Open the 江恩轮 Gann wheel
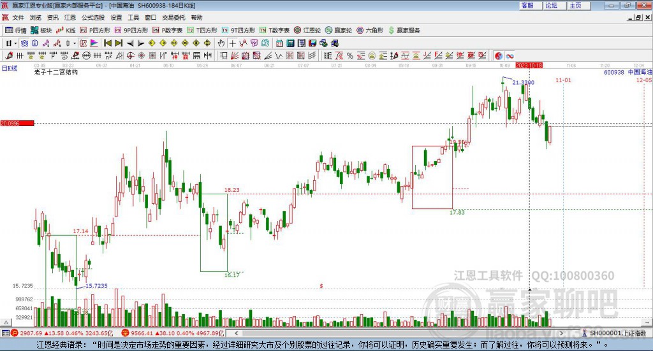The image size is (653, 351). click(x=307, y=31)
